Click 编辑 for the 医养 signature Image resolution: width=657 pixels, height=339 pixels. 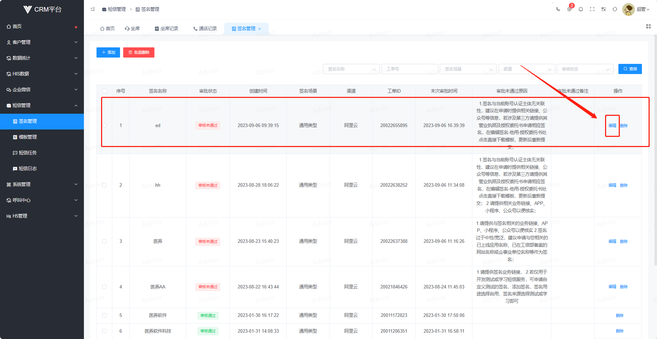(612, 241)
